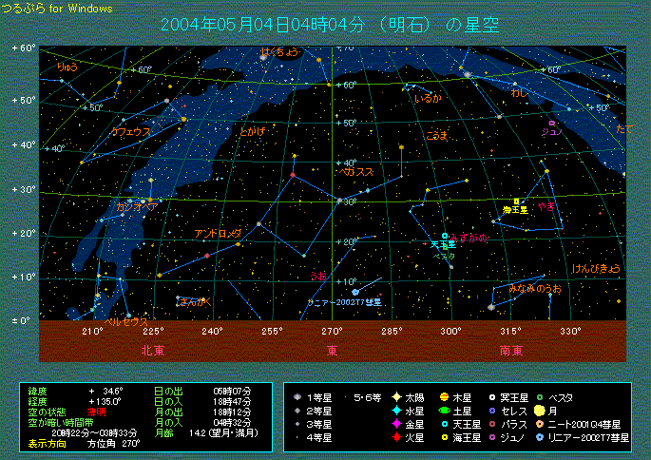Click the Venus (金星) legend icon
The width and height of the screenshot is (651, 460).
395,424
